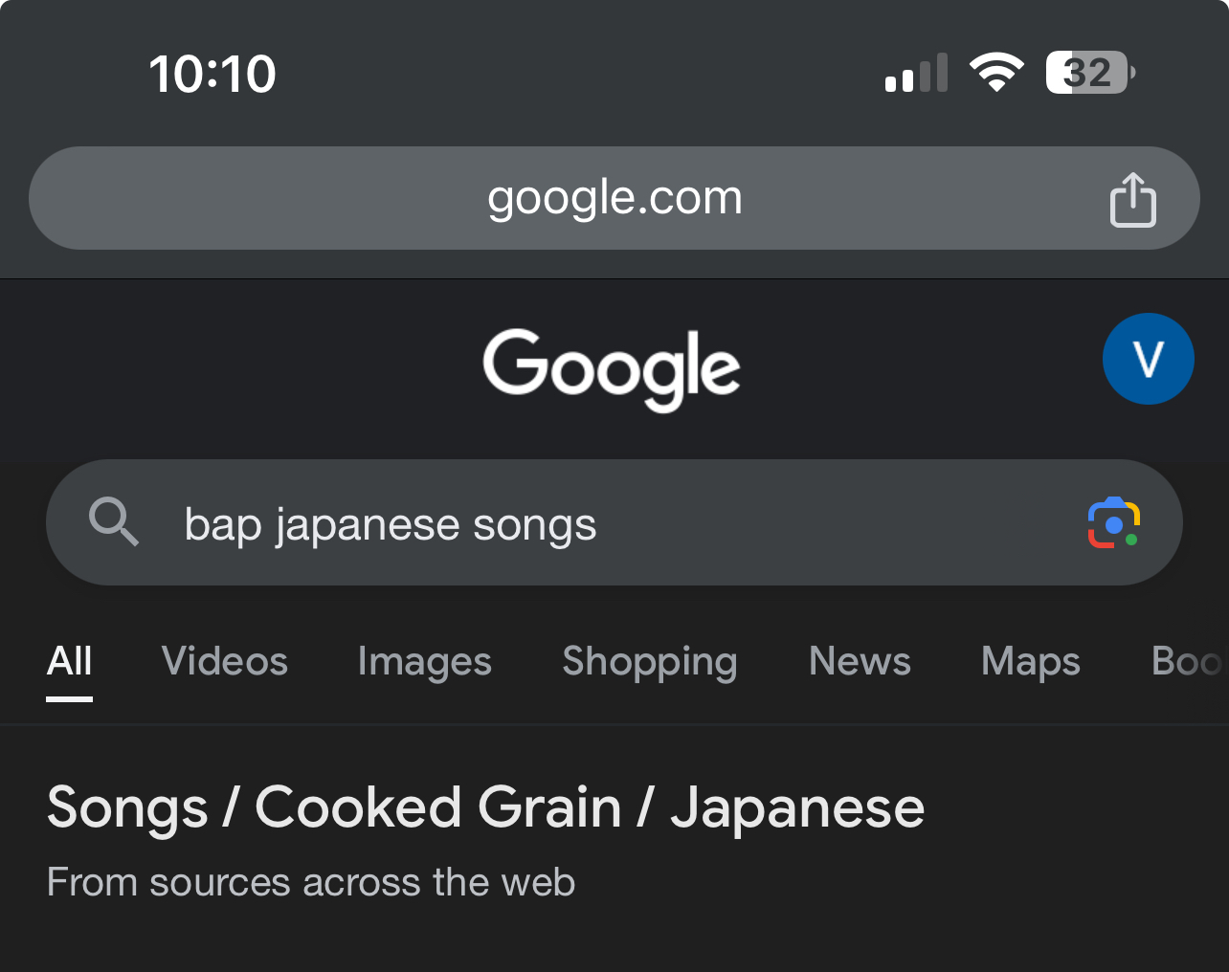Switch to the Videos tab
Image resolution: width=1229 pixels, height=972 pixels.
tap(225, 661)
